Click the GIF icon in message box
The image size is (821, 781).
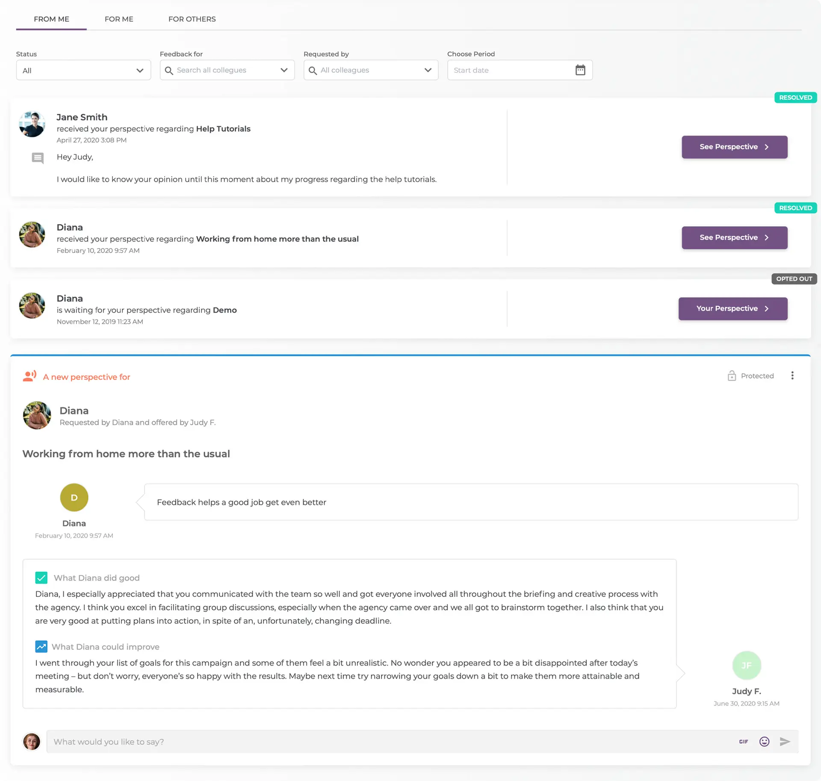(744, 742)
